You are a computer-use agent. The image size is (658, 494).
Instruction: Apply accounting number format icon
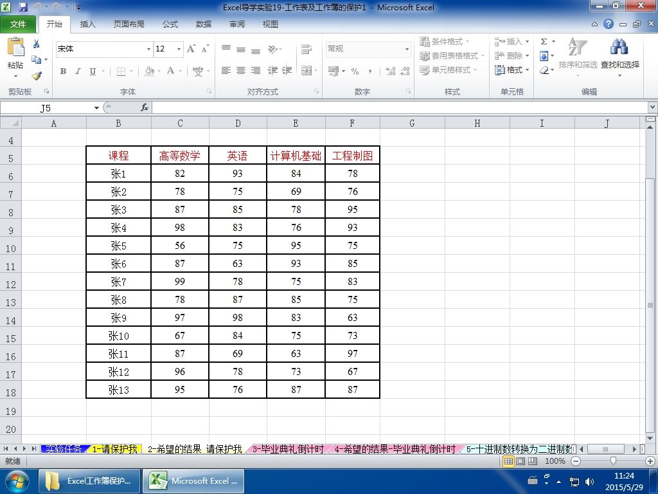(333, 71)
